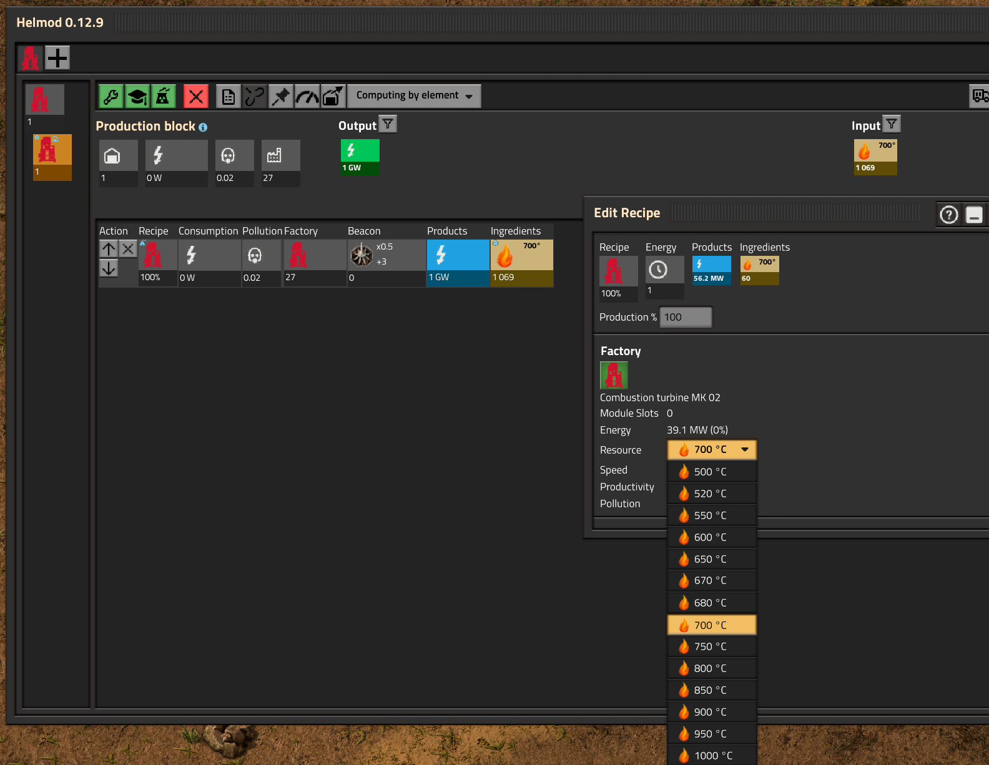Screen dimensions: 989x765
Task: Open the red turbine model tab
Action: click(x=30, y=58)
